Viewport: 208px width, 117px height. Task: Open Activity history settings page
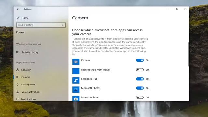click(30, 52)
